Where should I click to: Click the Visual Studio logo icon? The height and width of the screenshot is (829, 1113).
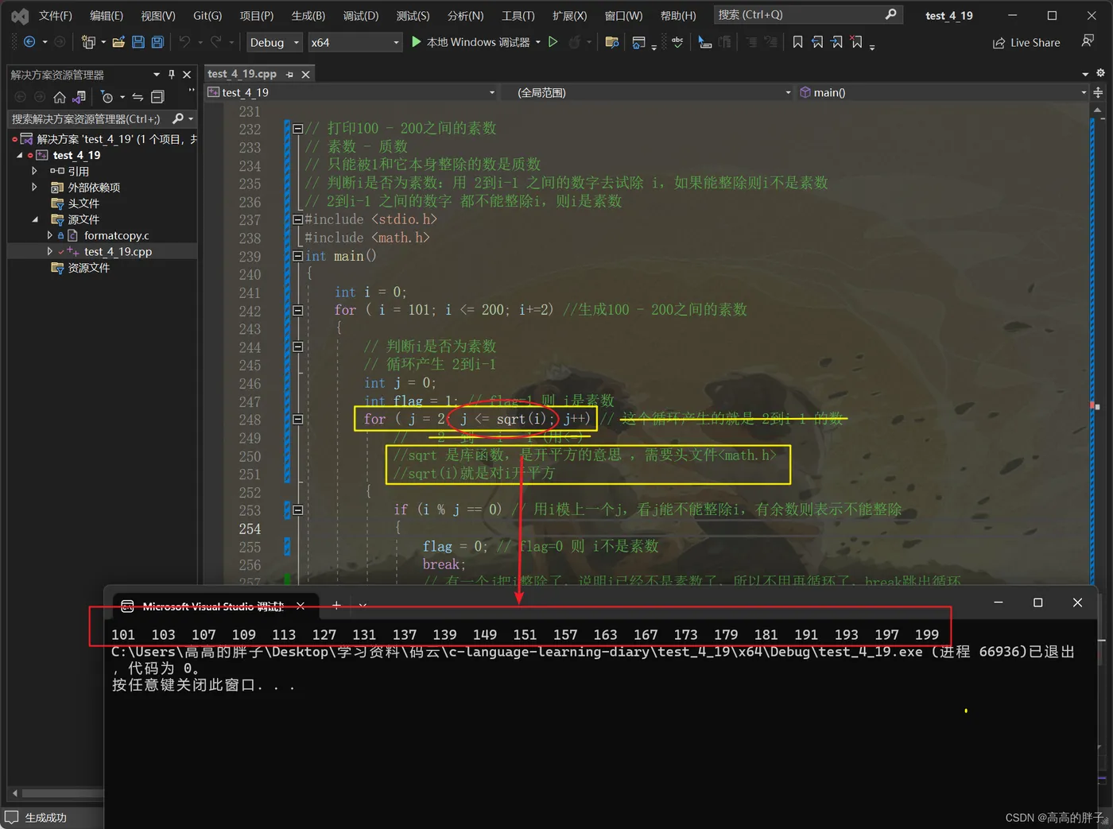(x=20, y=16)
